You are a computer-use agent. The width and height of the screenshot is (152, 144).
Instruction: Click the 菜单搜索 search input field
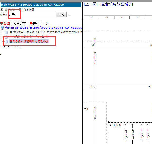32,15
